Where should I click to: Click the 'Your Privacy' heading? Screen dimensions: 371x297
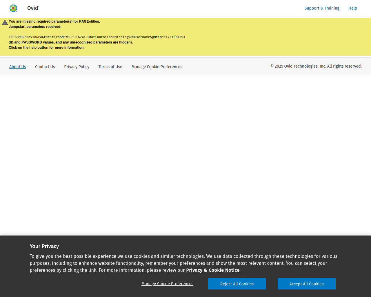point(44,246)
